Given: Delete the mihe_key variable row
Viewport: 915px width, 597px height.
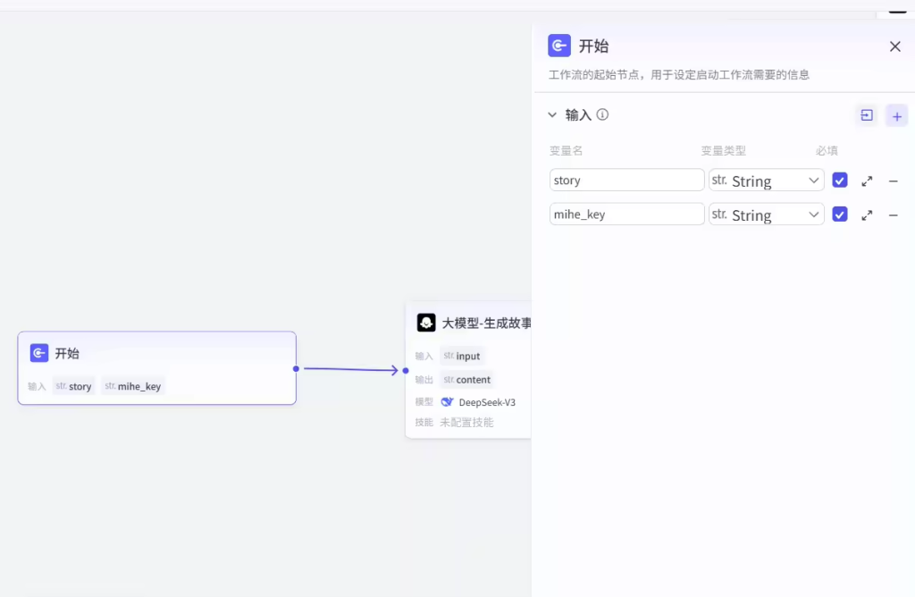Looking at the screenshot, I should pos(893,215).
